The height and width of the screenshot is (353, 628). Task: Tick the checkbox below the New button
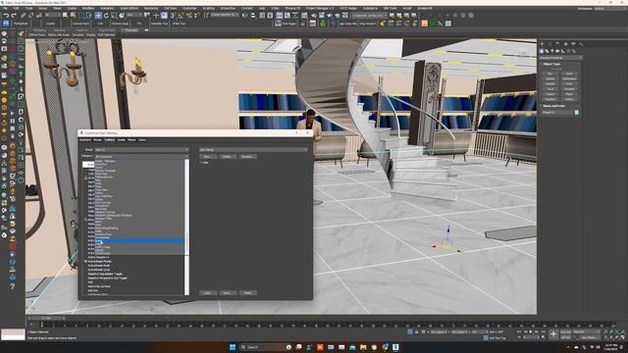201,163
